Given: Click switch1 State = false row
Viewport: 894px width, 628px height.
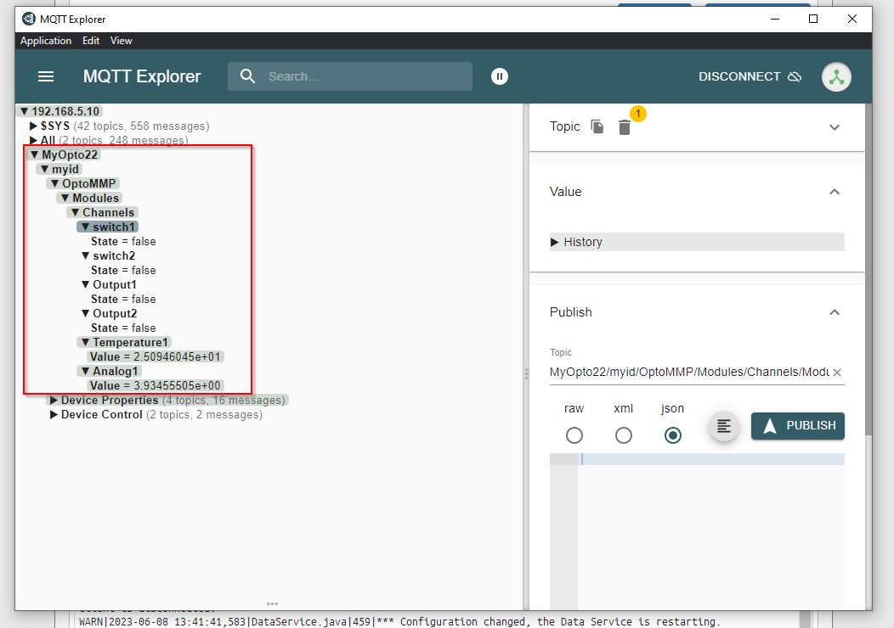Looking at the screenshot, I should point(123,241).
